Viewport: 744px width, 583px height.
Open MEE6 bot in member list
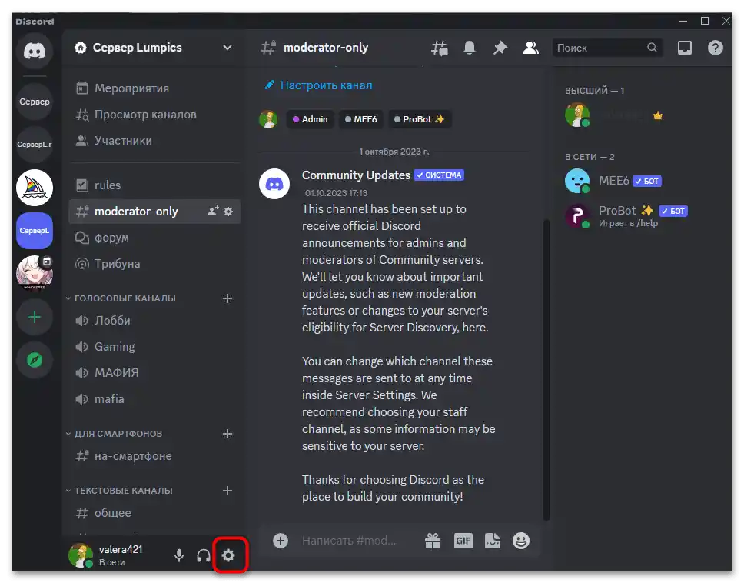(642, 181)
